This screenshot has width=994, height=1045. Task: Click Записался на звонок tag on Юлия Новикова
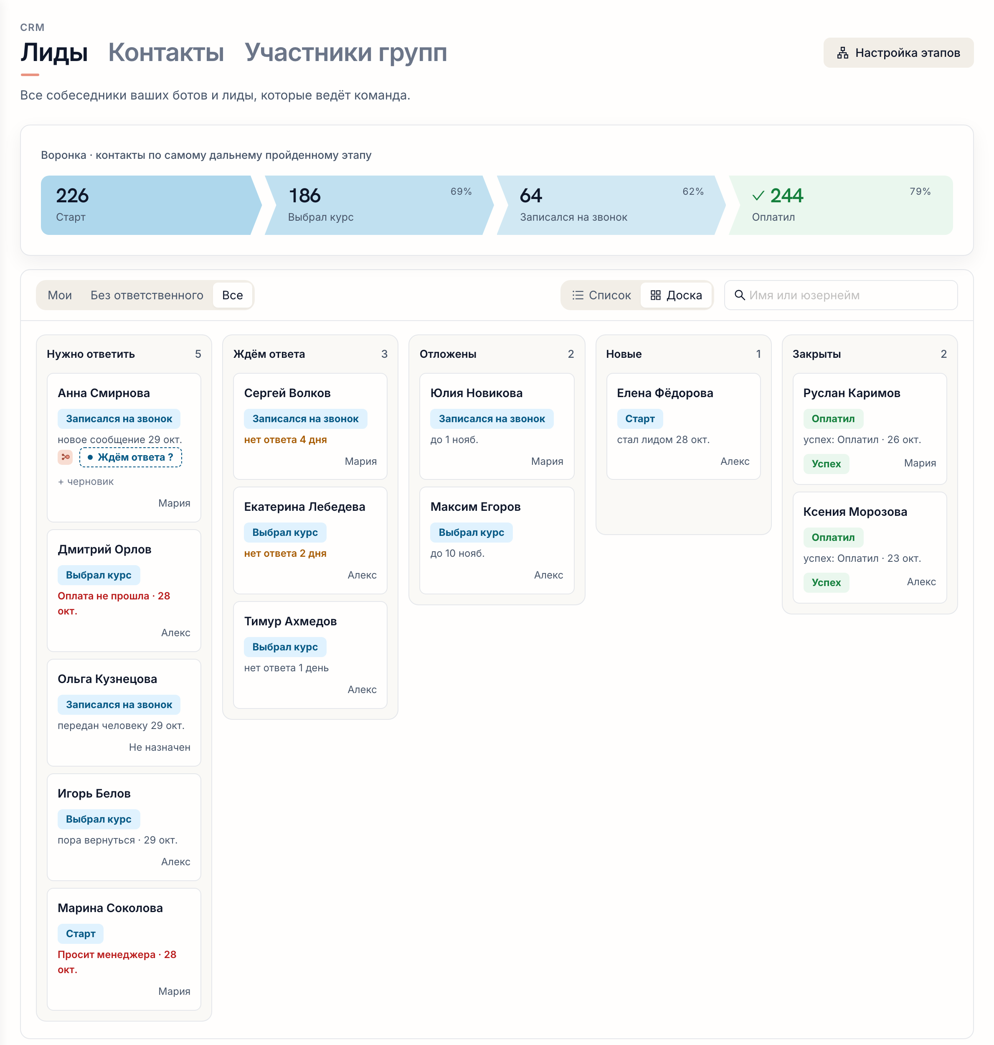(492, 418)
